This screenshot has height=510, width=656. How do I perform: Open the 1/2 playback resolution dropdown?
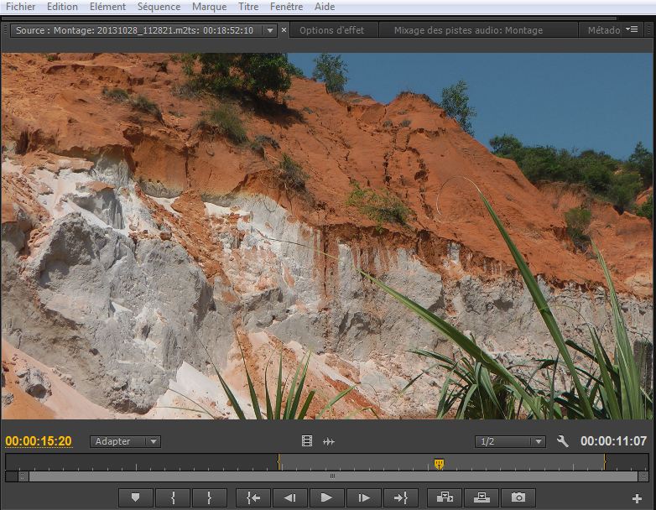coord(510,441)
